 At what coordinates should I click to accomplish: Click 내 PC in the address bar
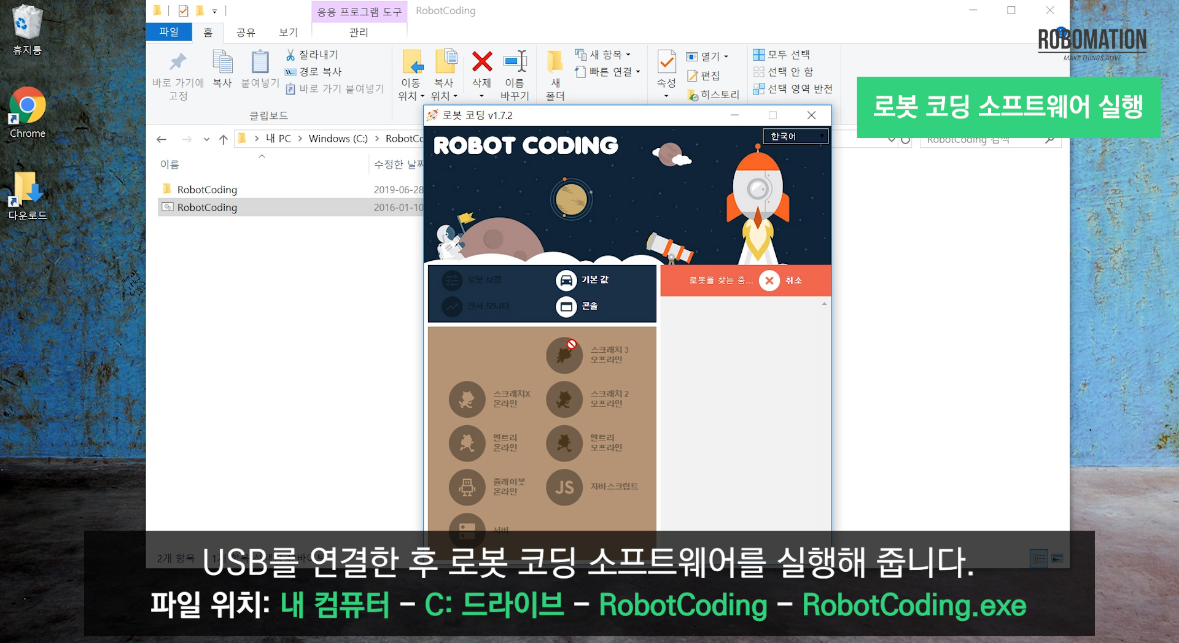point(279,139)
